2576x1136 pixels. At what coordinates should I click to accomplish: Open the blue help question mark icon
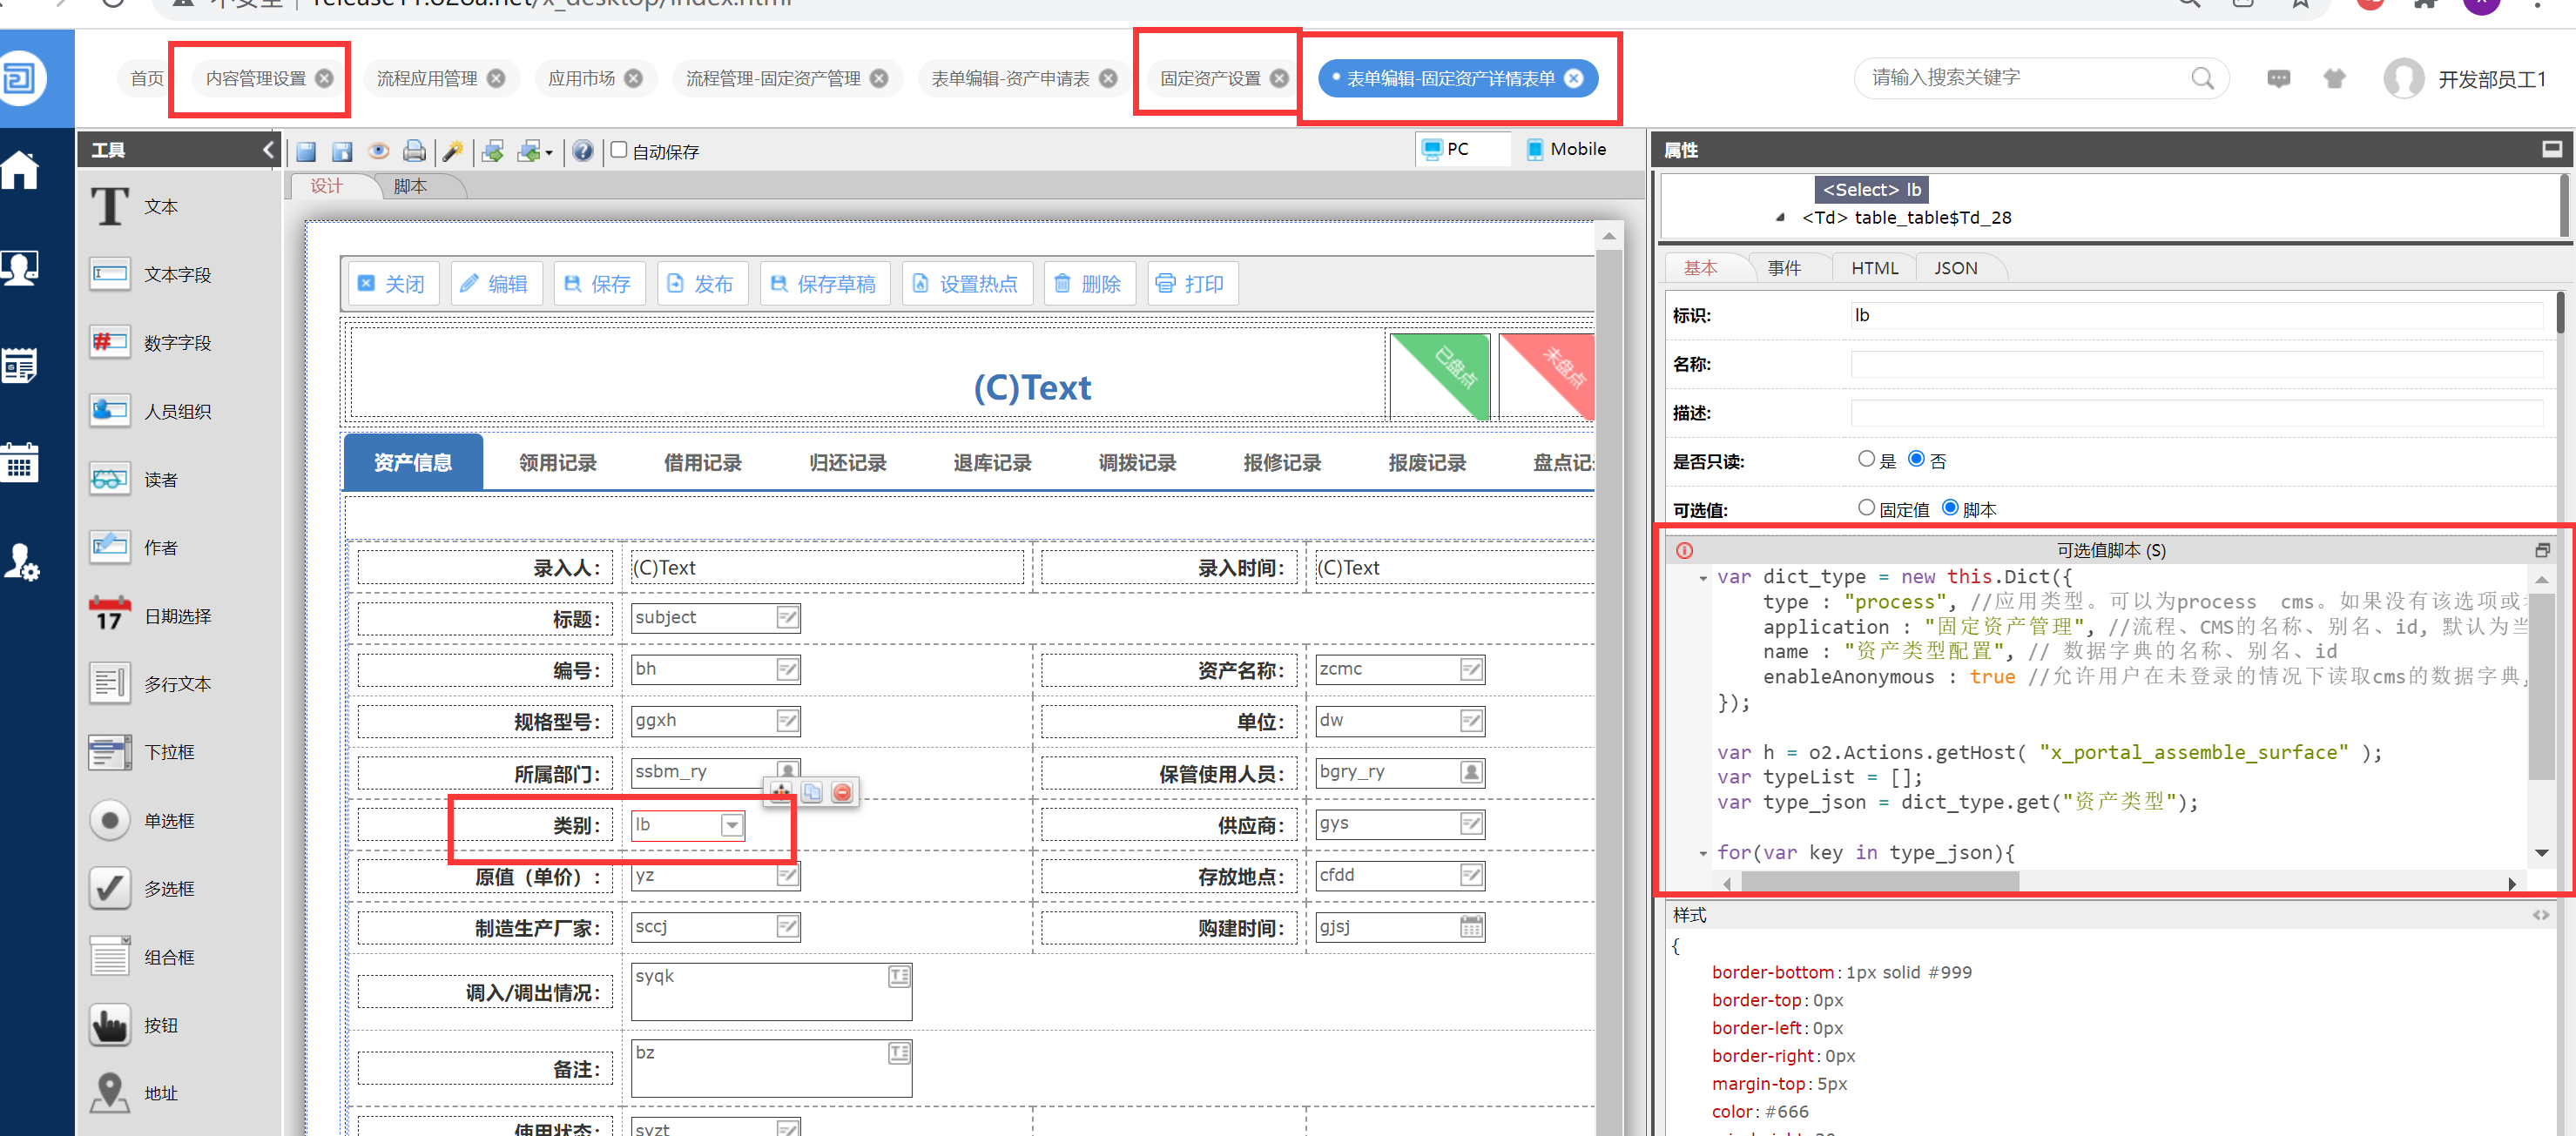(x=583, y=151)
